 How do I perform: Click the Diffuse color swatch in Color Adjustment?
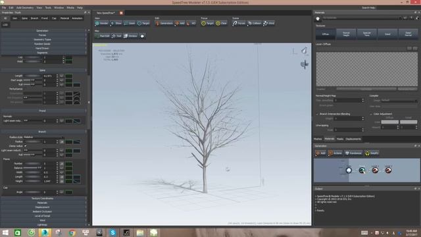[390, 122]
